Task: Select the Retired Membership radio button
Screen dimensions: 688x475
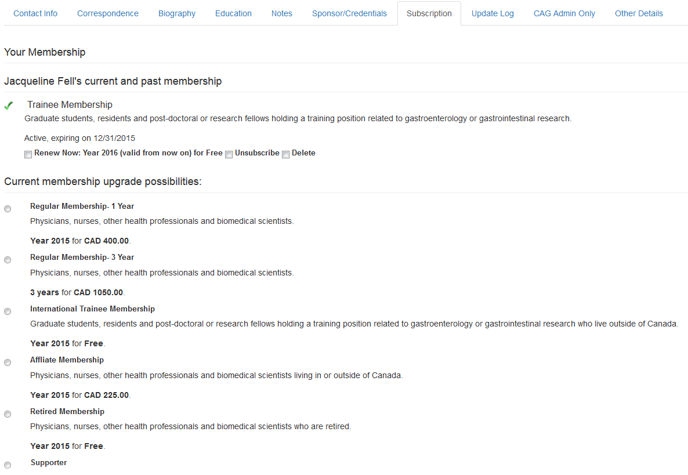Action: click(x=8, y=414)
